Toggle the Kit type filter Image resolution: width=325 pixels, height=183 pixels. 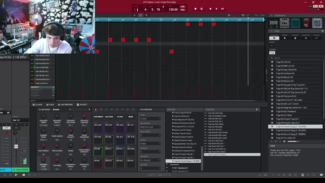click(x=271, y=45)
